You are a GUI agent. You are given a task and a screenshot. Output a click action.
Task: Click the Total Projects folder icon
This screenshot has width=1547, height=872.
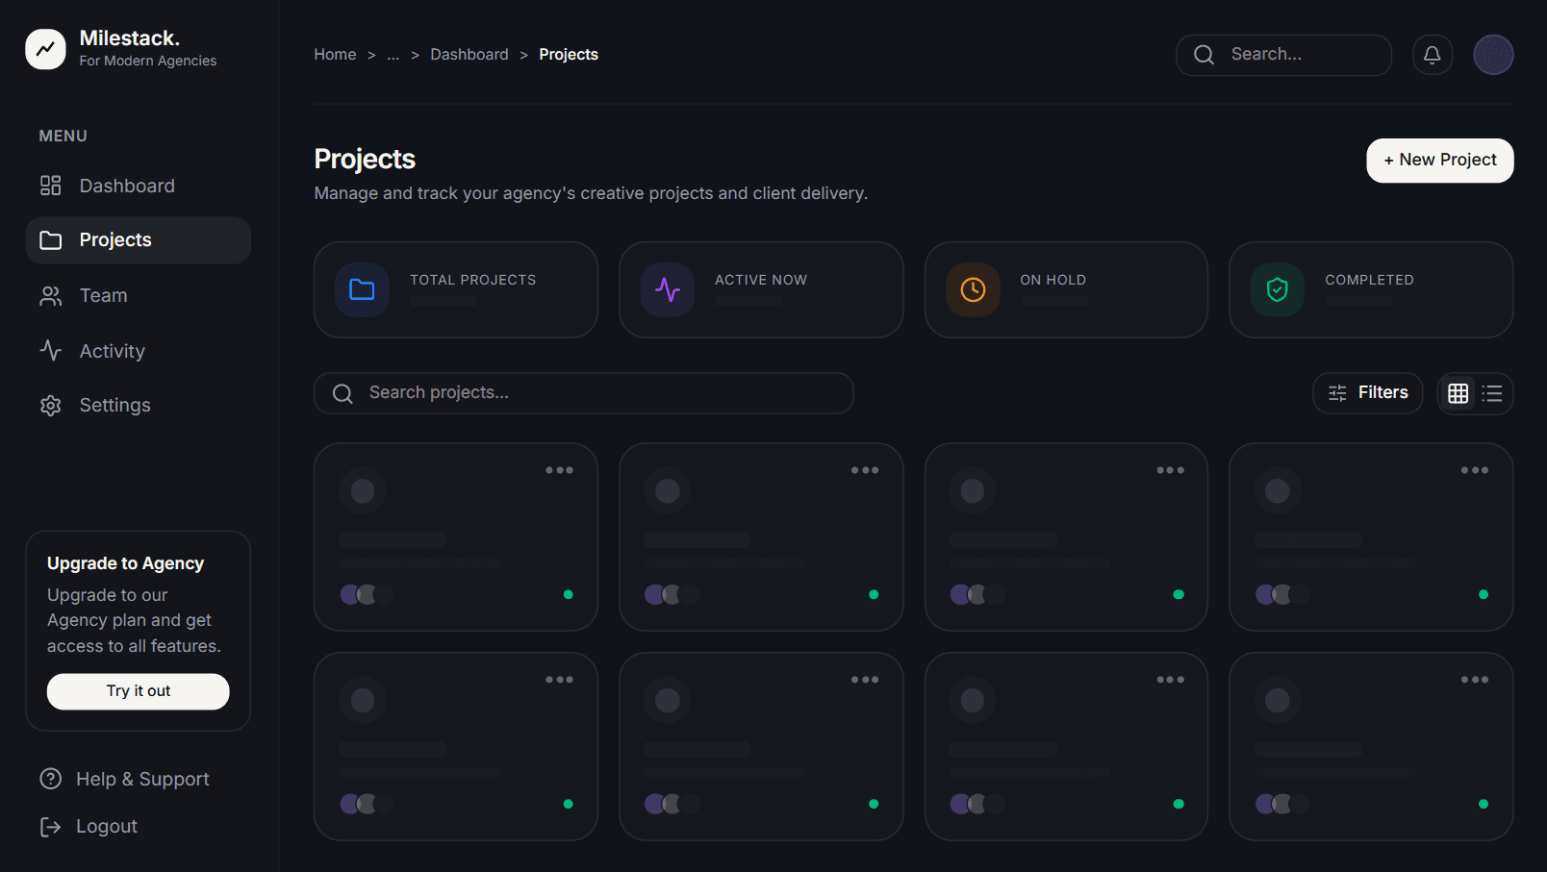362,289
